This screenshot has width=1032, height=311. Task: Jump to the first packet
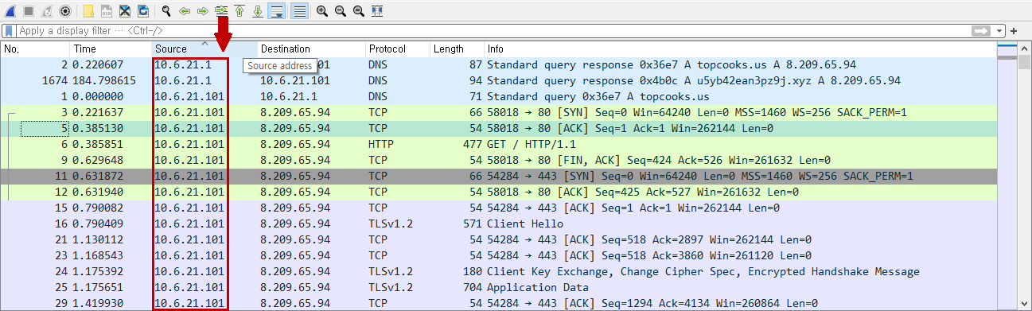(240, 11)
